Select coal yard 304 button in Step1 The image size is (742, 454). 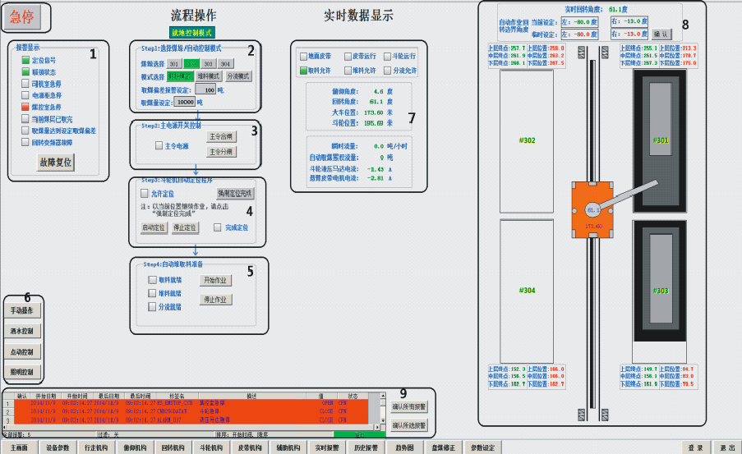pyautogui.click(x=225, y=64)
